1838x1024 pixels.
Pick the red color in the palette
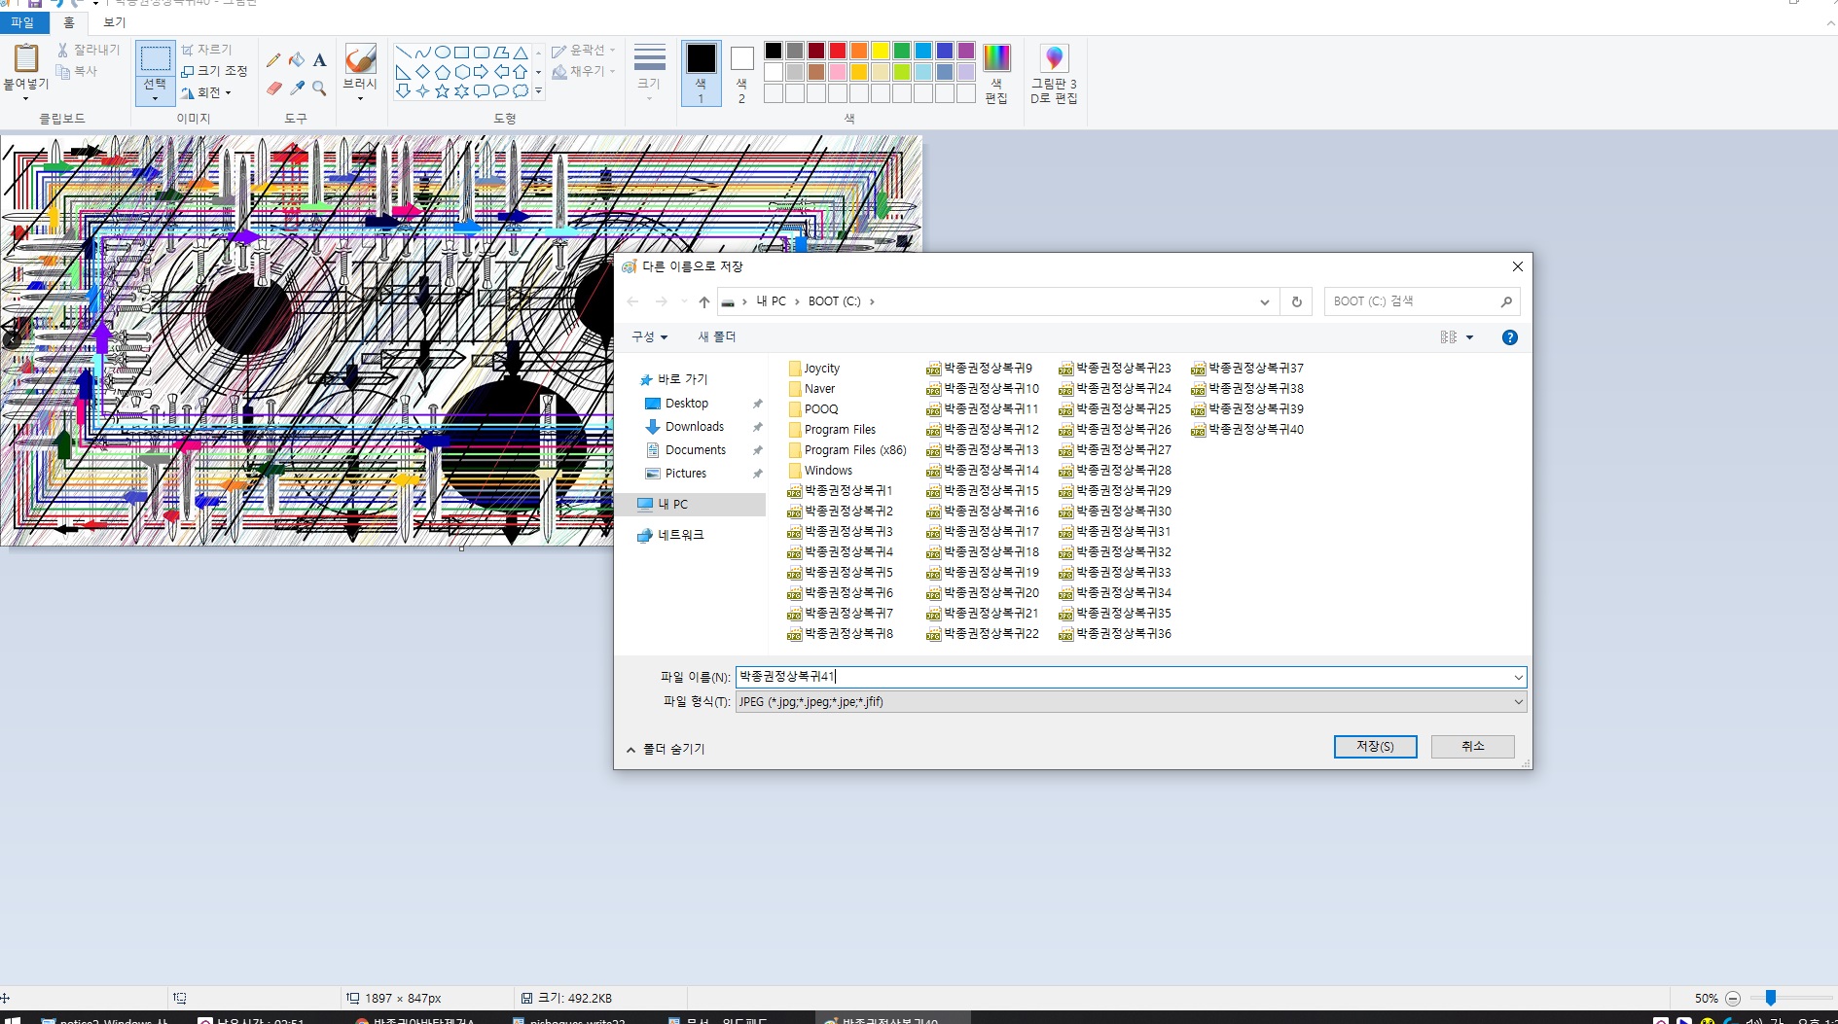coord(838,51)
